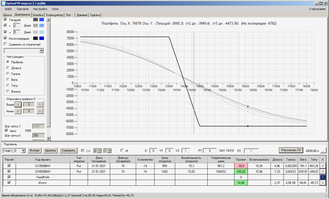Uncheck Расчет for FixedProfit row

9,177
